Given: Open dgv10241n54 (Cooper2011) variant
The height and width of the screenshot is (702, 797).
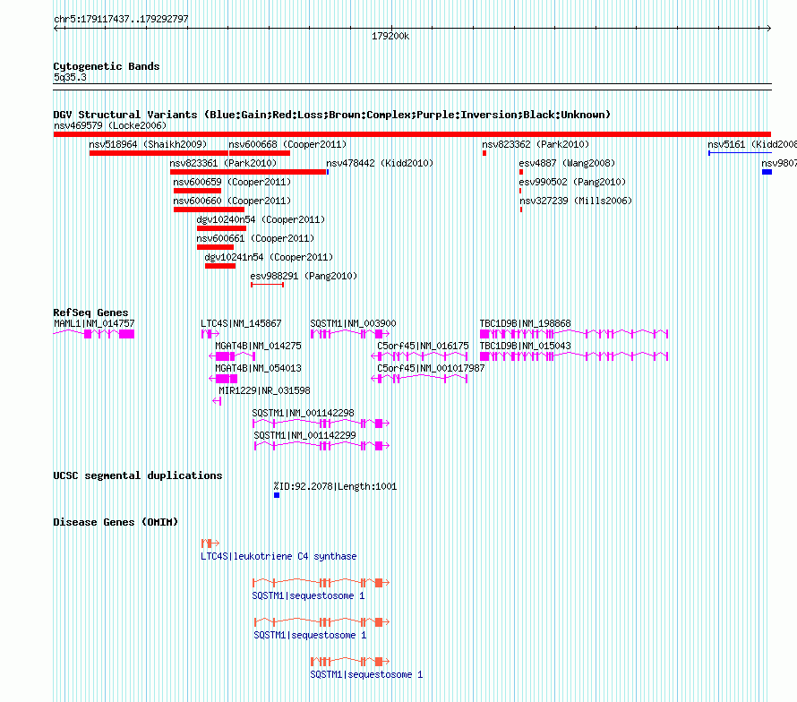Looking at the screenshot, I should [x=269, y=257].
